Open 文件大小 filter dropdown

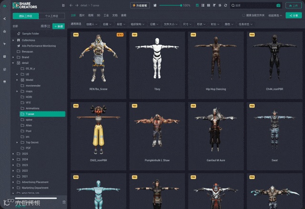point(171,24)
